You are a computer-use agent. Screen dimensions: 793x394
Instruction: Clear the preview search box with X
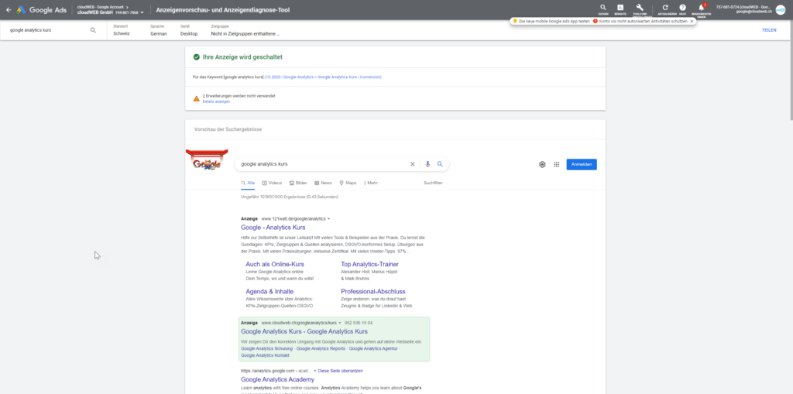412,164
